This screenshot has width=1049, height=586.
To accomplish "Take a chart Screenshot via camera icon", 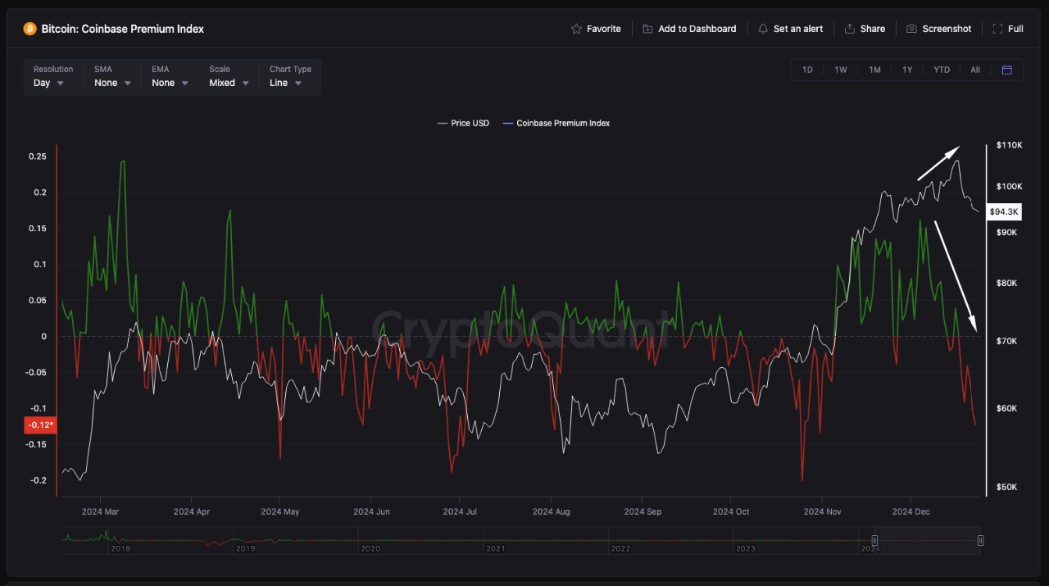I will tap(911, 28).
